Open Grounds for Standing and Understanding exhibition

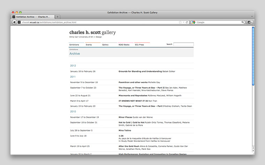pos(140,71)
